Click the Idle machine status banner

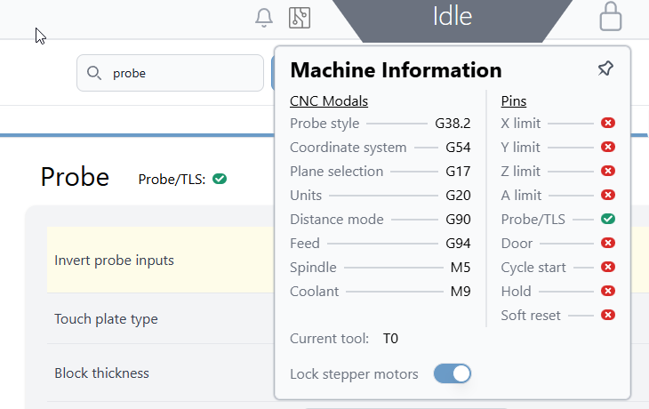(452, 17)
